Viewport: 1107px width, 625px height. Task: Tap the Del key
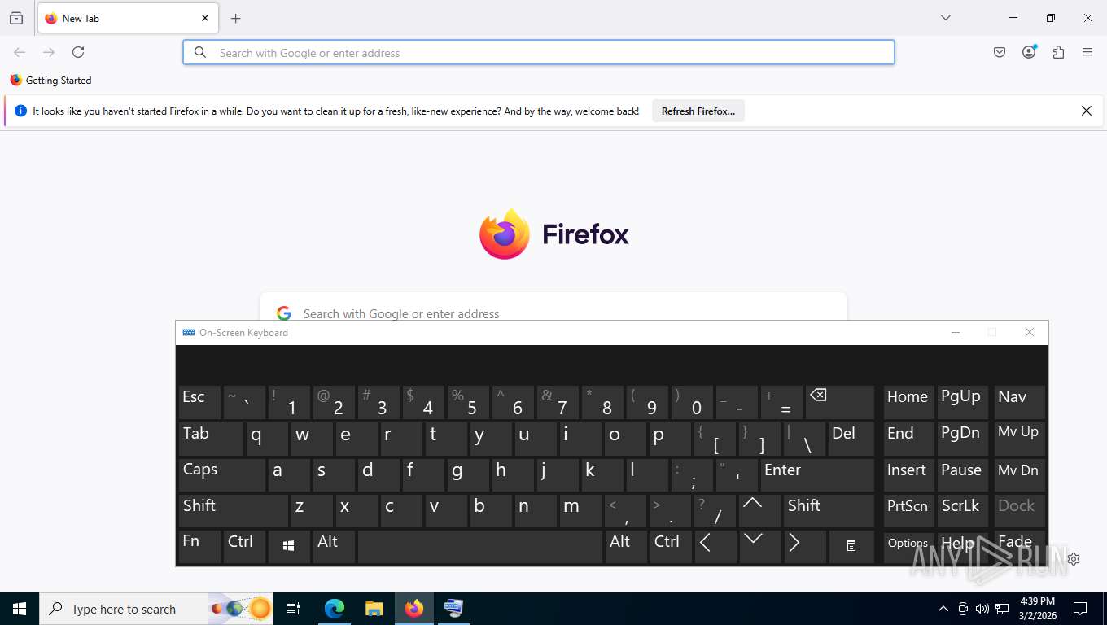[851, 439]
